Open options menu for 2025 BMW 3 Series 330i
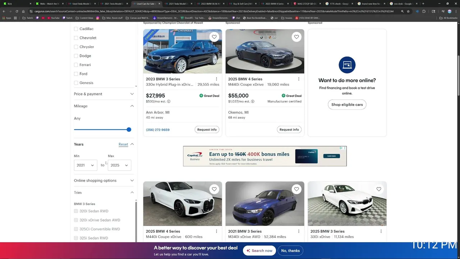The width and height of the screenshot is (460, 259). point(381,231)
